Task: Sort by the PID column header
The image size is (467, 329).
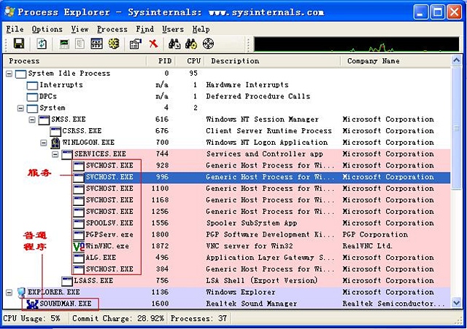Action: point(161,61)
